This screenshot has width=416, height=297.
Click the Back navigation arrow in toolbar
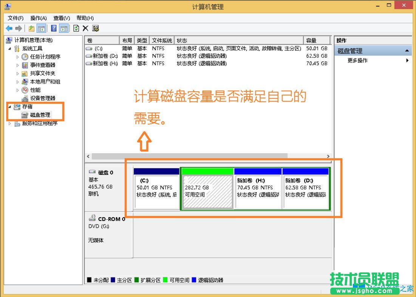coord(8,28)
